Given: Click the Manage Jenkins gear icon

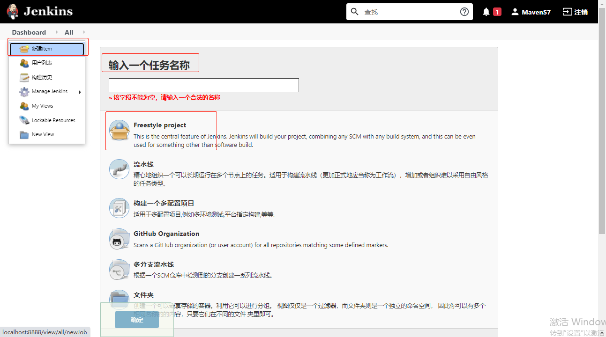Looking at the screenshot, I should click(x=24, y=92).
